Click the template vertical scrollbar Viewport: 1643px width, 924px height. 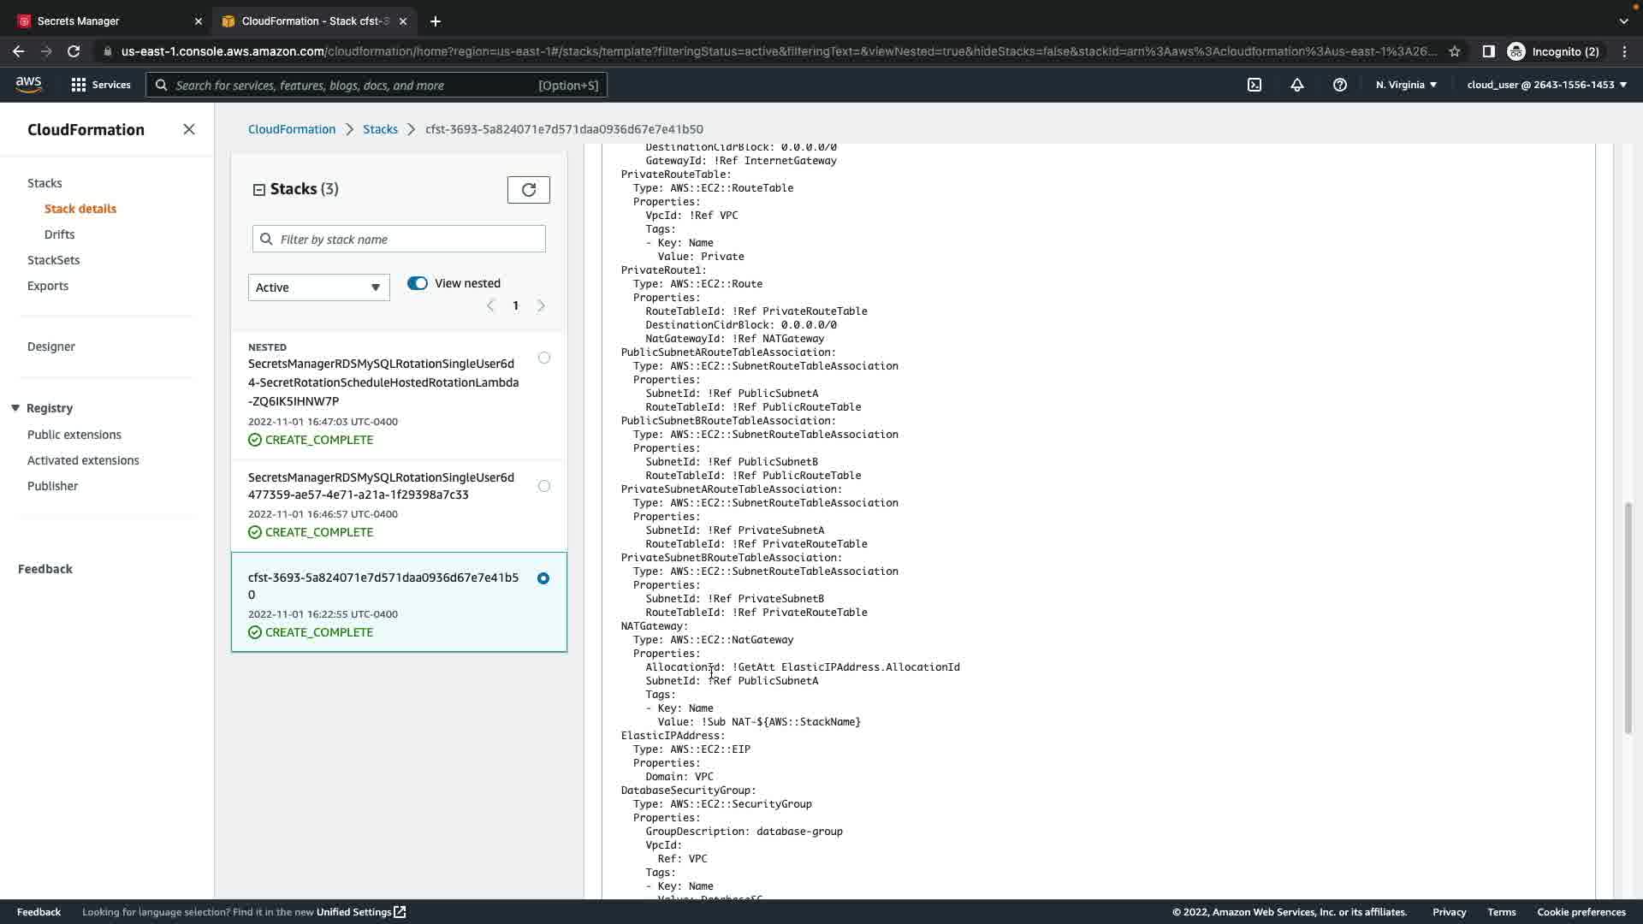1628,618
